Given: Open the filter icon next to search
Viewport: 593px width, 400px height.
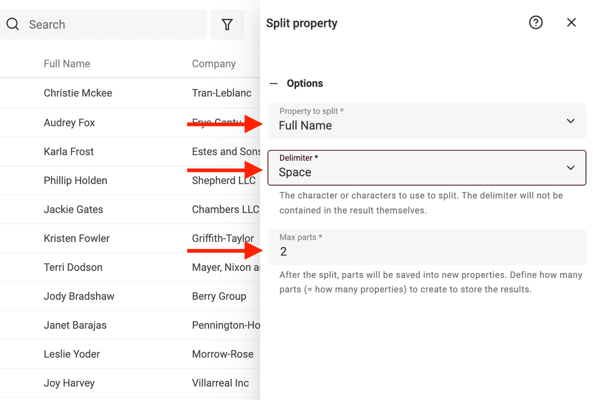Looking at the screenshot, I should (227, 24).
